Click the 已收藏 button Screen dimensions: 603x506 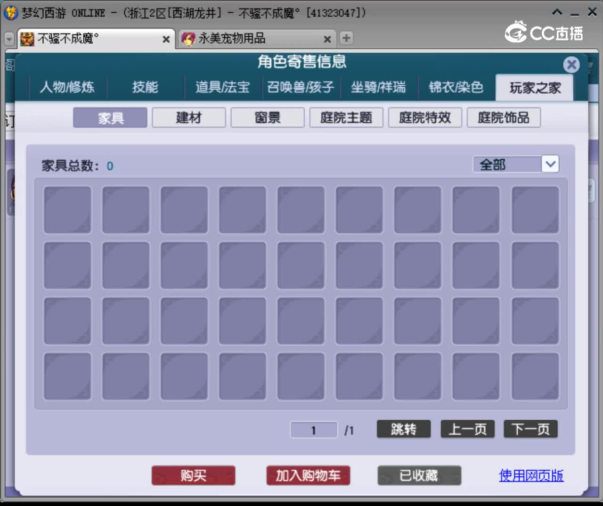(x=419, y=475)
